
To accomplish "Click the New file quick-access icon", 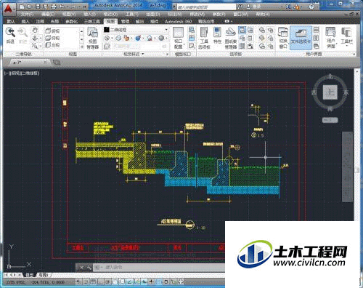I will [22, 7].
